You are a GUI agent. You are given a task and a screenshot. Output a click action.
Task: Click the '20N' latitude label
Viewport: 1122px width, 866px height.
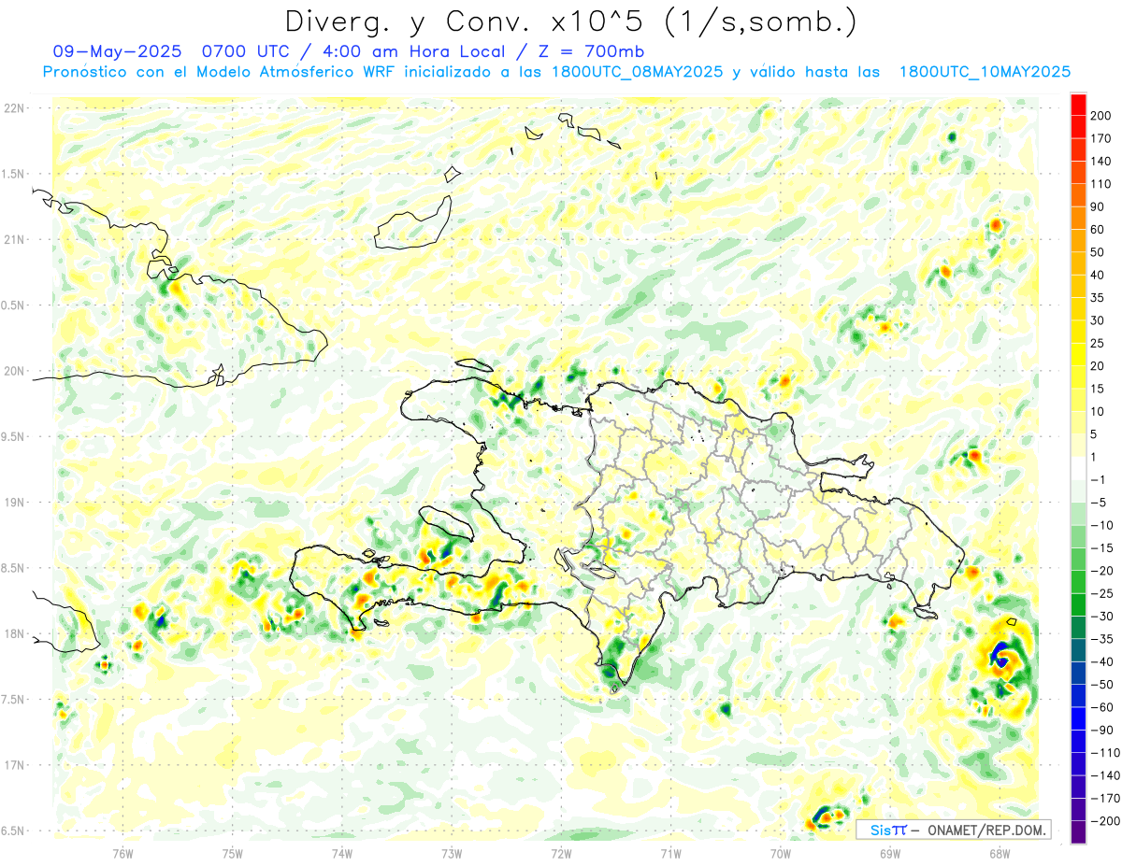pyautogui.click(x=14, y=371)
